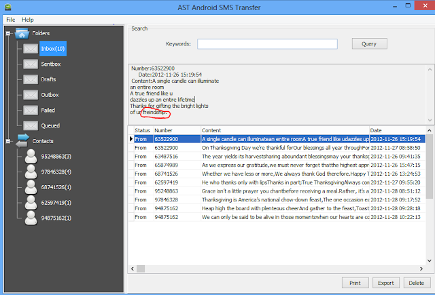The width and height of the screenshot is (435, 295).
Task: Select the Drafts folder
Action: tap(48, 80)
